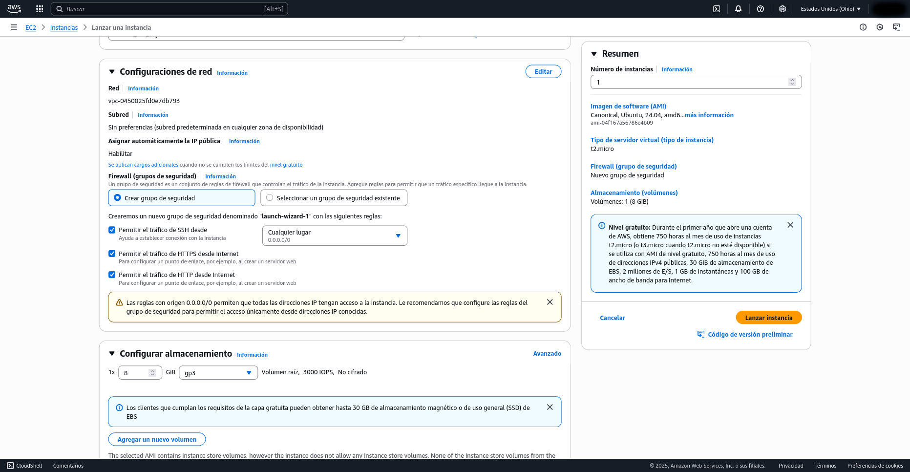Open Comentarios in the footer

pyautogui.click(x=68, y=466)
